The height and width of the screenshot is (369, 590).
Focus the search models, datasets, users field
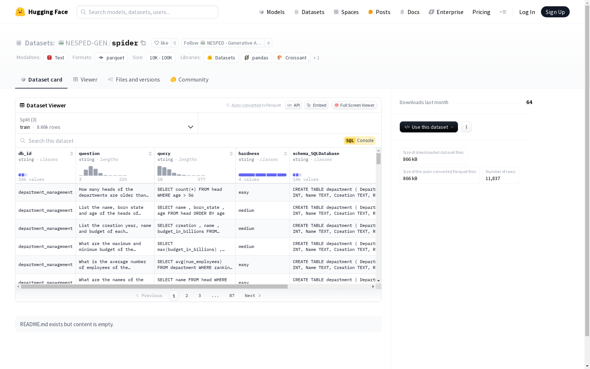(147, 12)
